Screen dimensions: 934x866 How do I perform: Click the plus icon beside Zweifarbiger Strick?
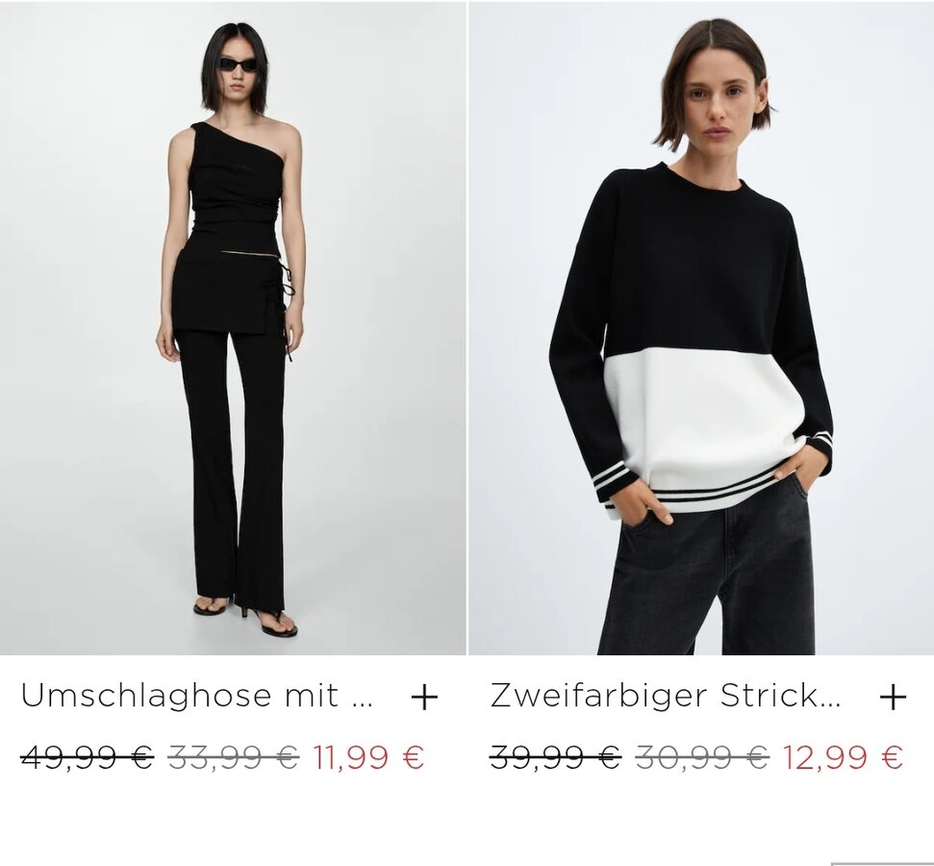tap(893, 697)
